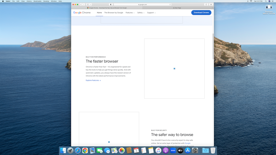Image resolution: width=276 pixels, height=155 pixels.
Task: Add a new tab with plus button
Action: [213, 8]
